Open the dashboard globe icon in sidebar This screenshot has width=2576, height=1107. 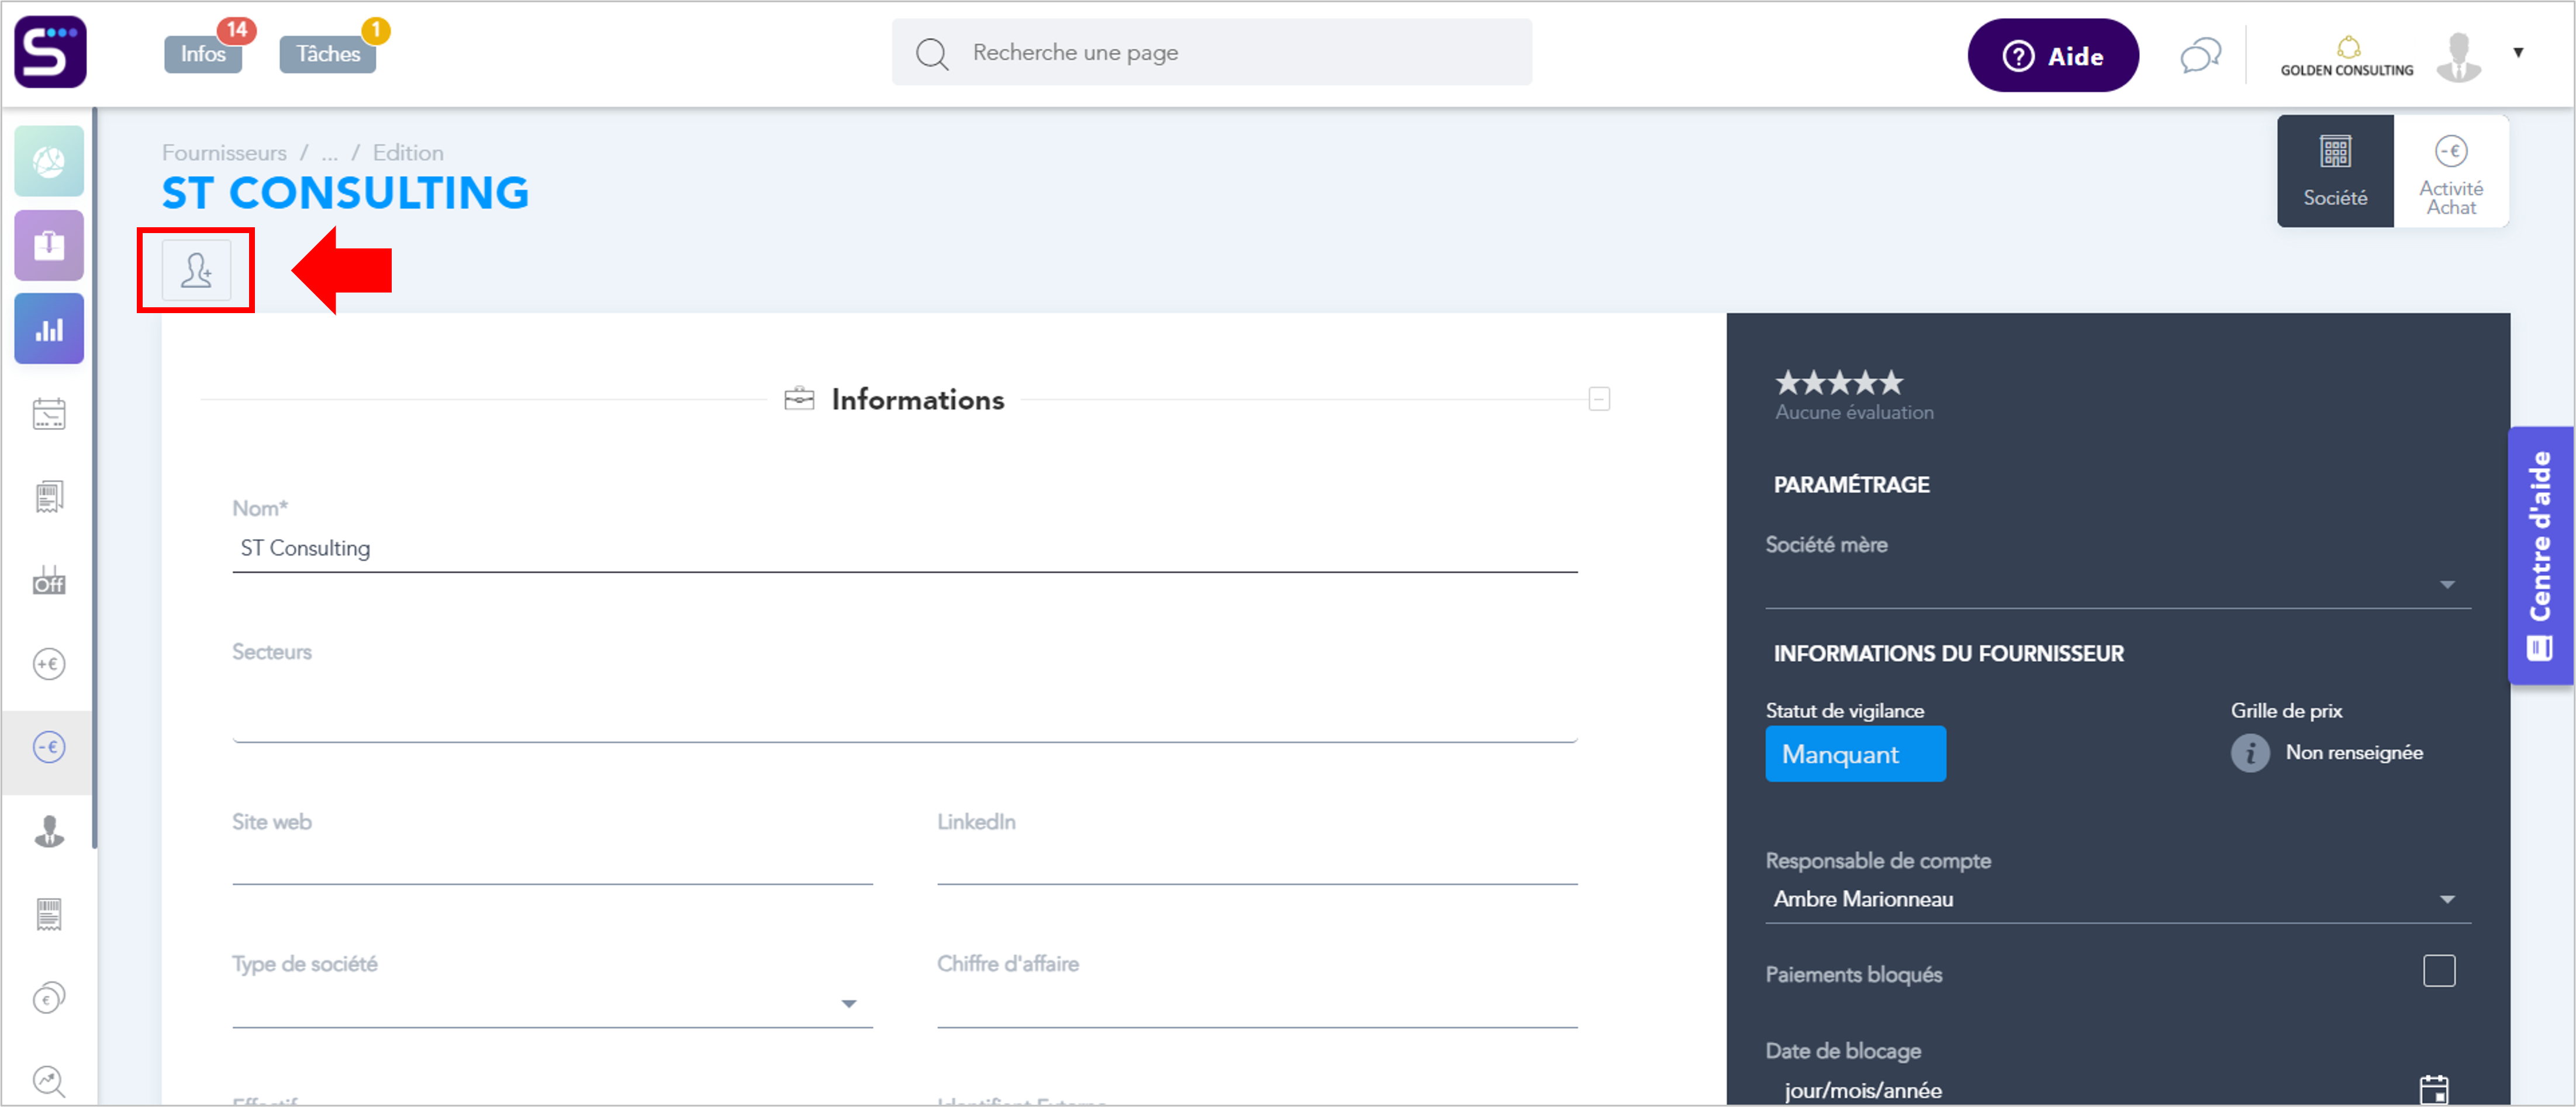click(49, 162)
